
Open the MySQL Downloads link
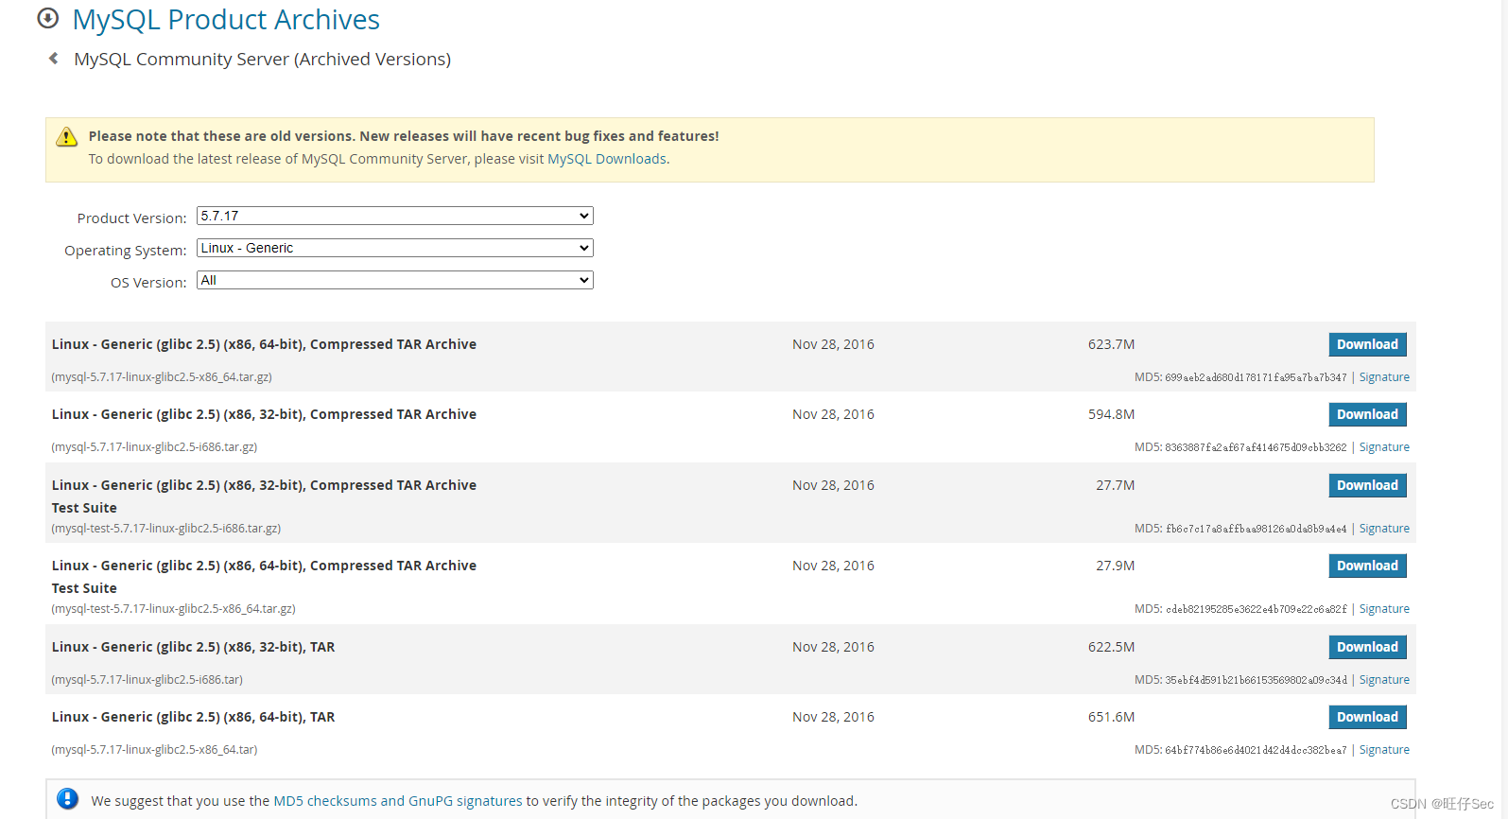607,159
